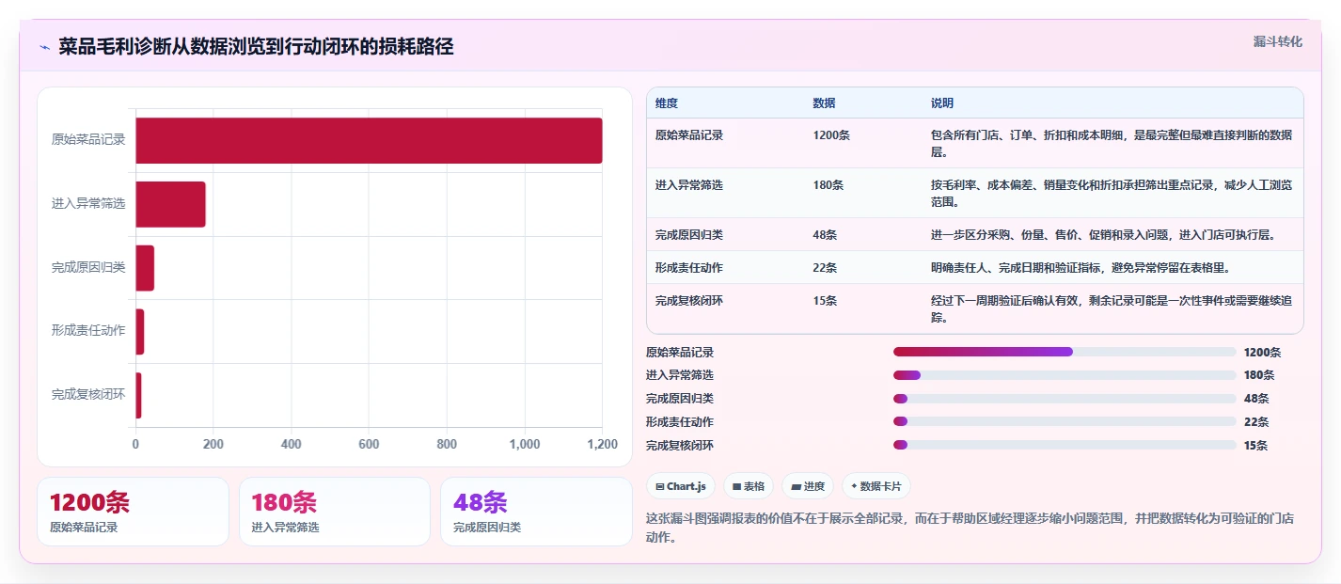Click the description starting with 按毛利率
Screen dimensions: 1341x584
pos(1112,193)
